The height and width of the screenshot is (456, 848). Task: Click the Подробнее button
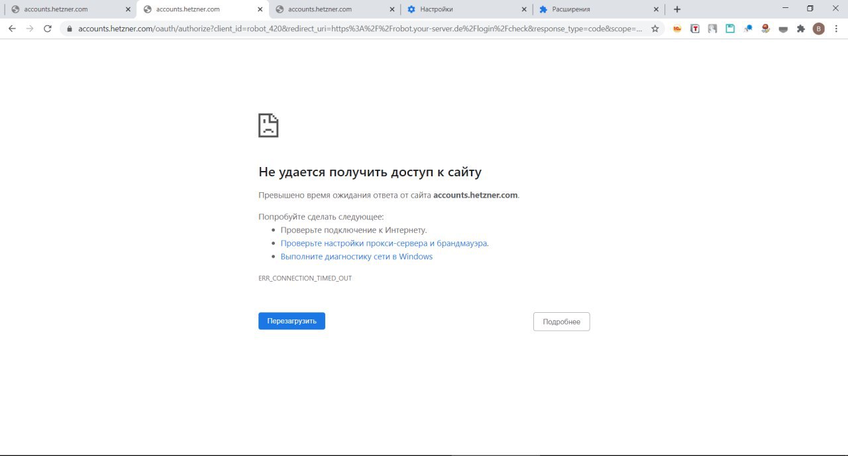click(x=561, y=321)
